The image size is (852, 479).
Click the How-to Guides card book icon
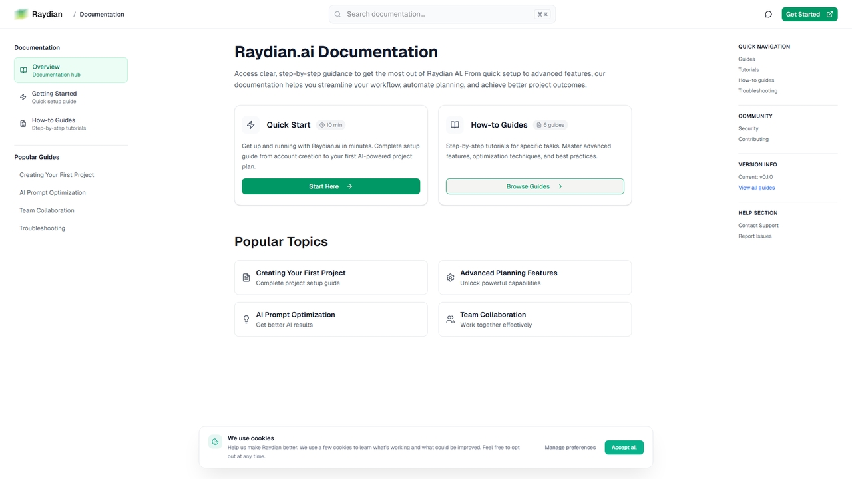click(455, 124)
